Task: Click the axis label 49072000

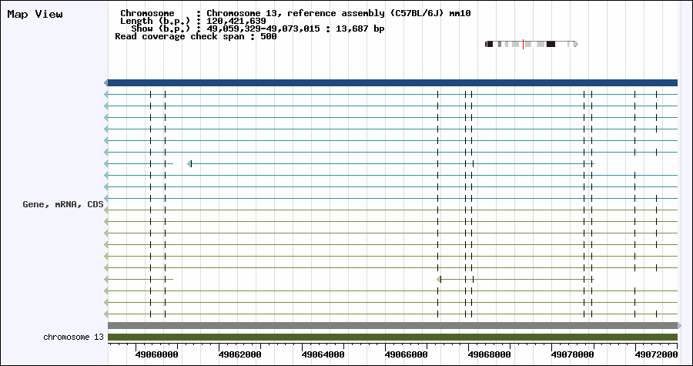Action: [656, 355]
